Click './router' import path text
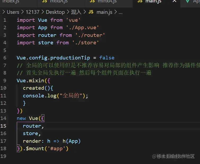 click(x=90, y=35)
